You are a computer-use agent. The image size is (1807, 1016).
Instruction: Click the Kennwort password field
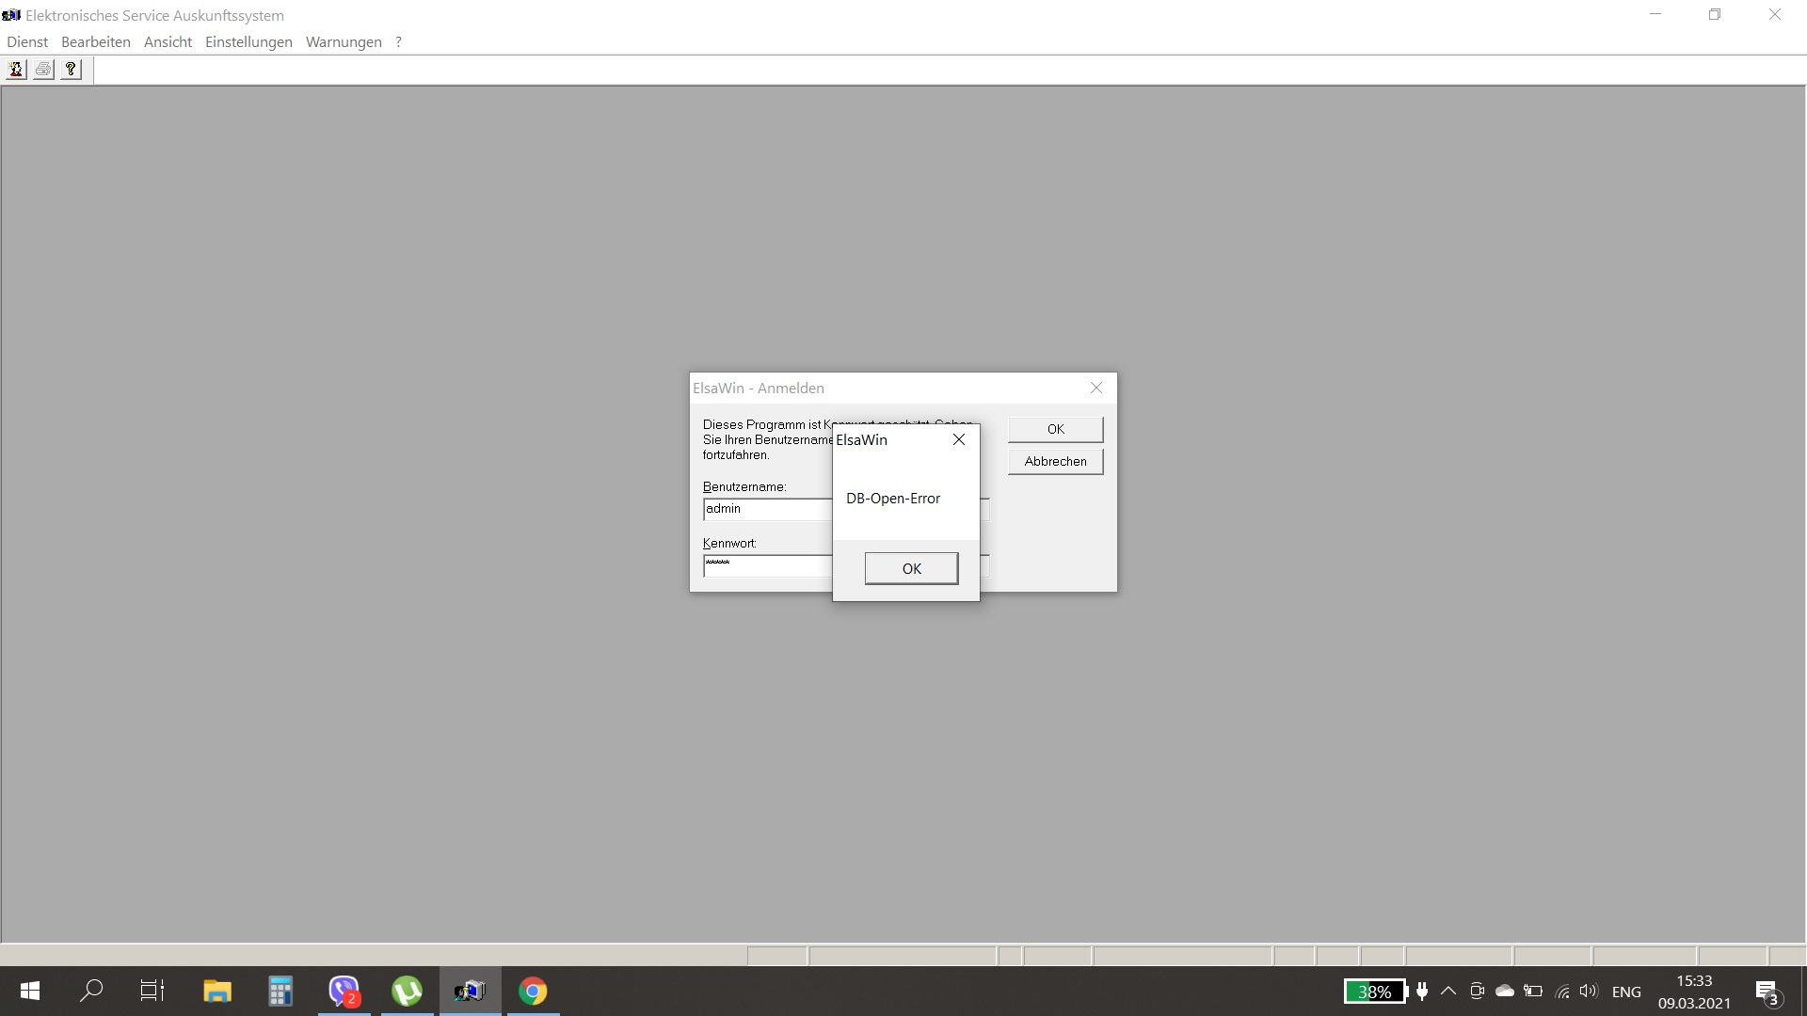(x=767, y=565)
